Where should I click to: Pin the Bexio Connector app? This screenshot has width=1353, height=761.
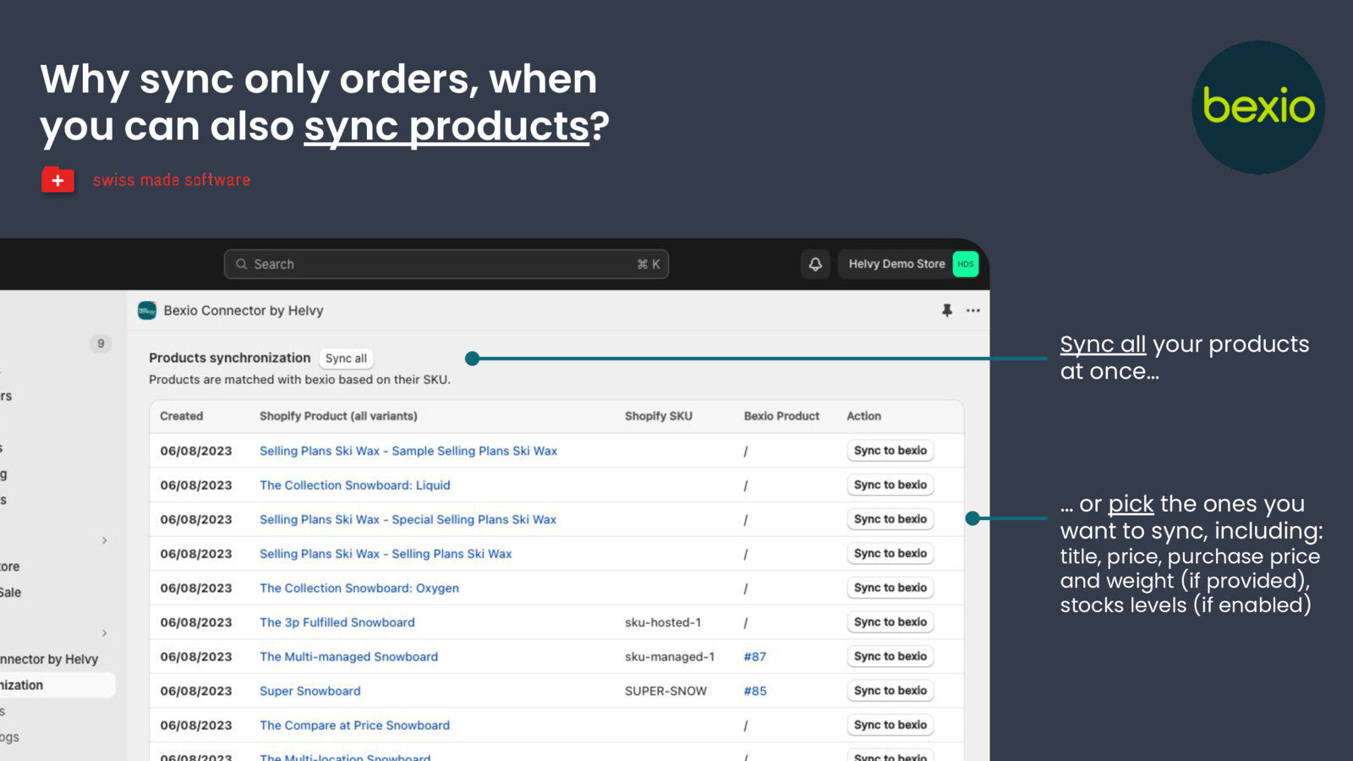pos(947,310)
